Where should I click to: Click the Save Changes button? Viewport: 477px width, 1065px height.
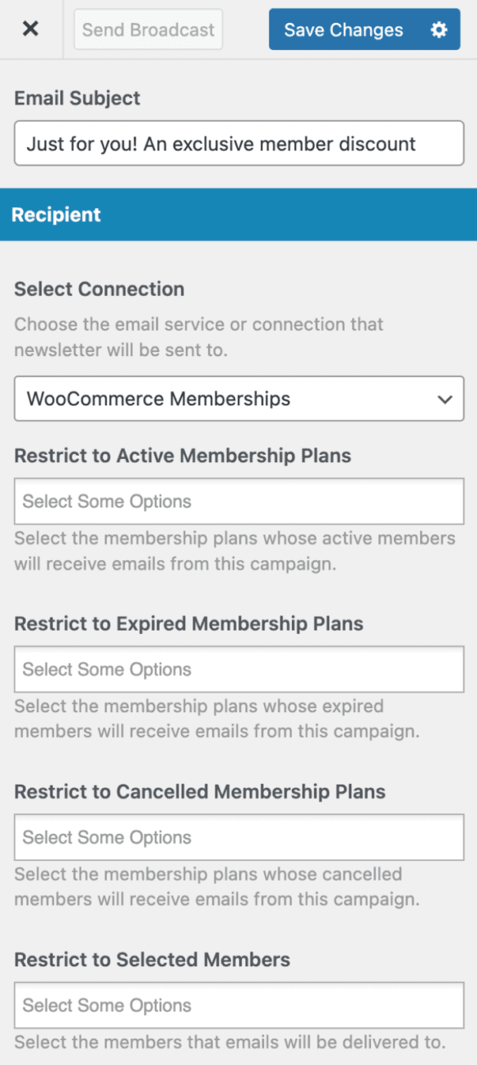click(343, 30)
